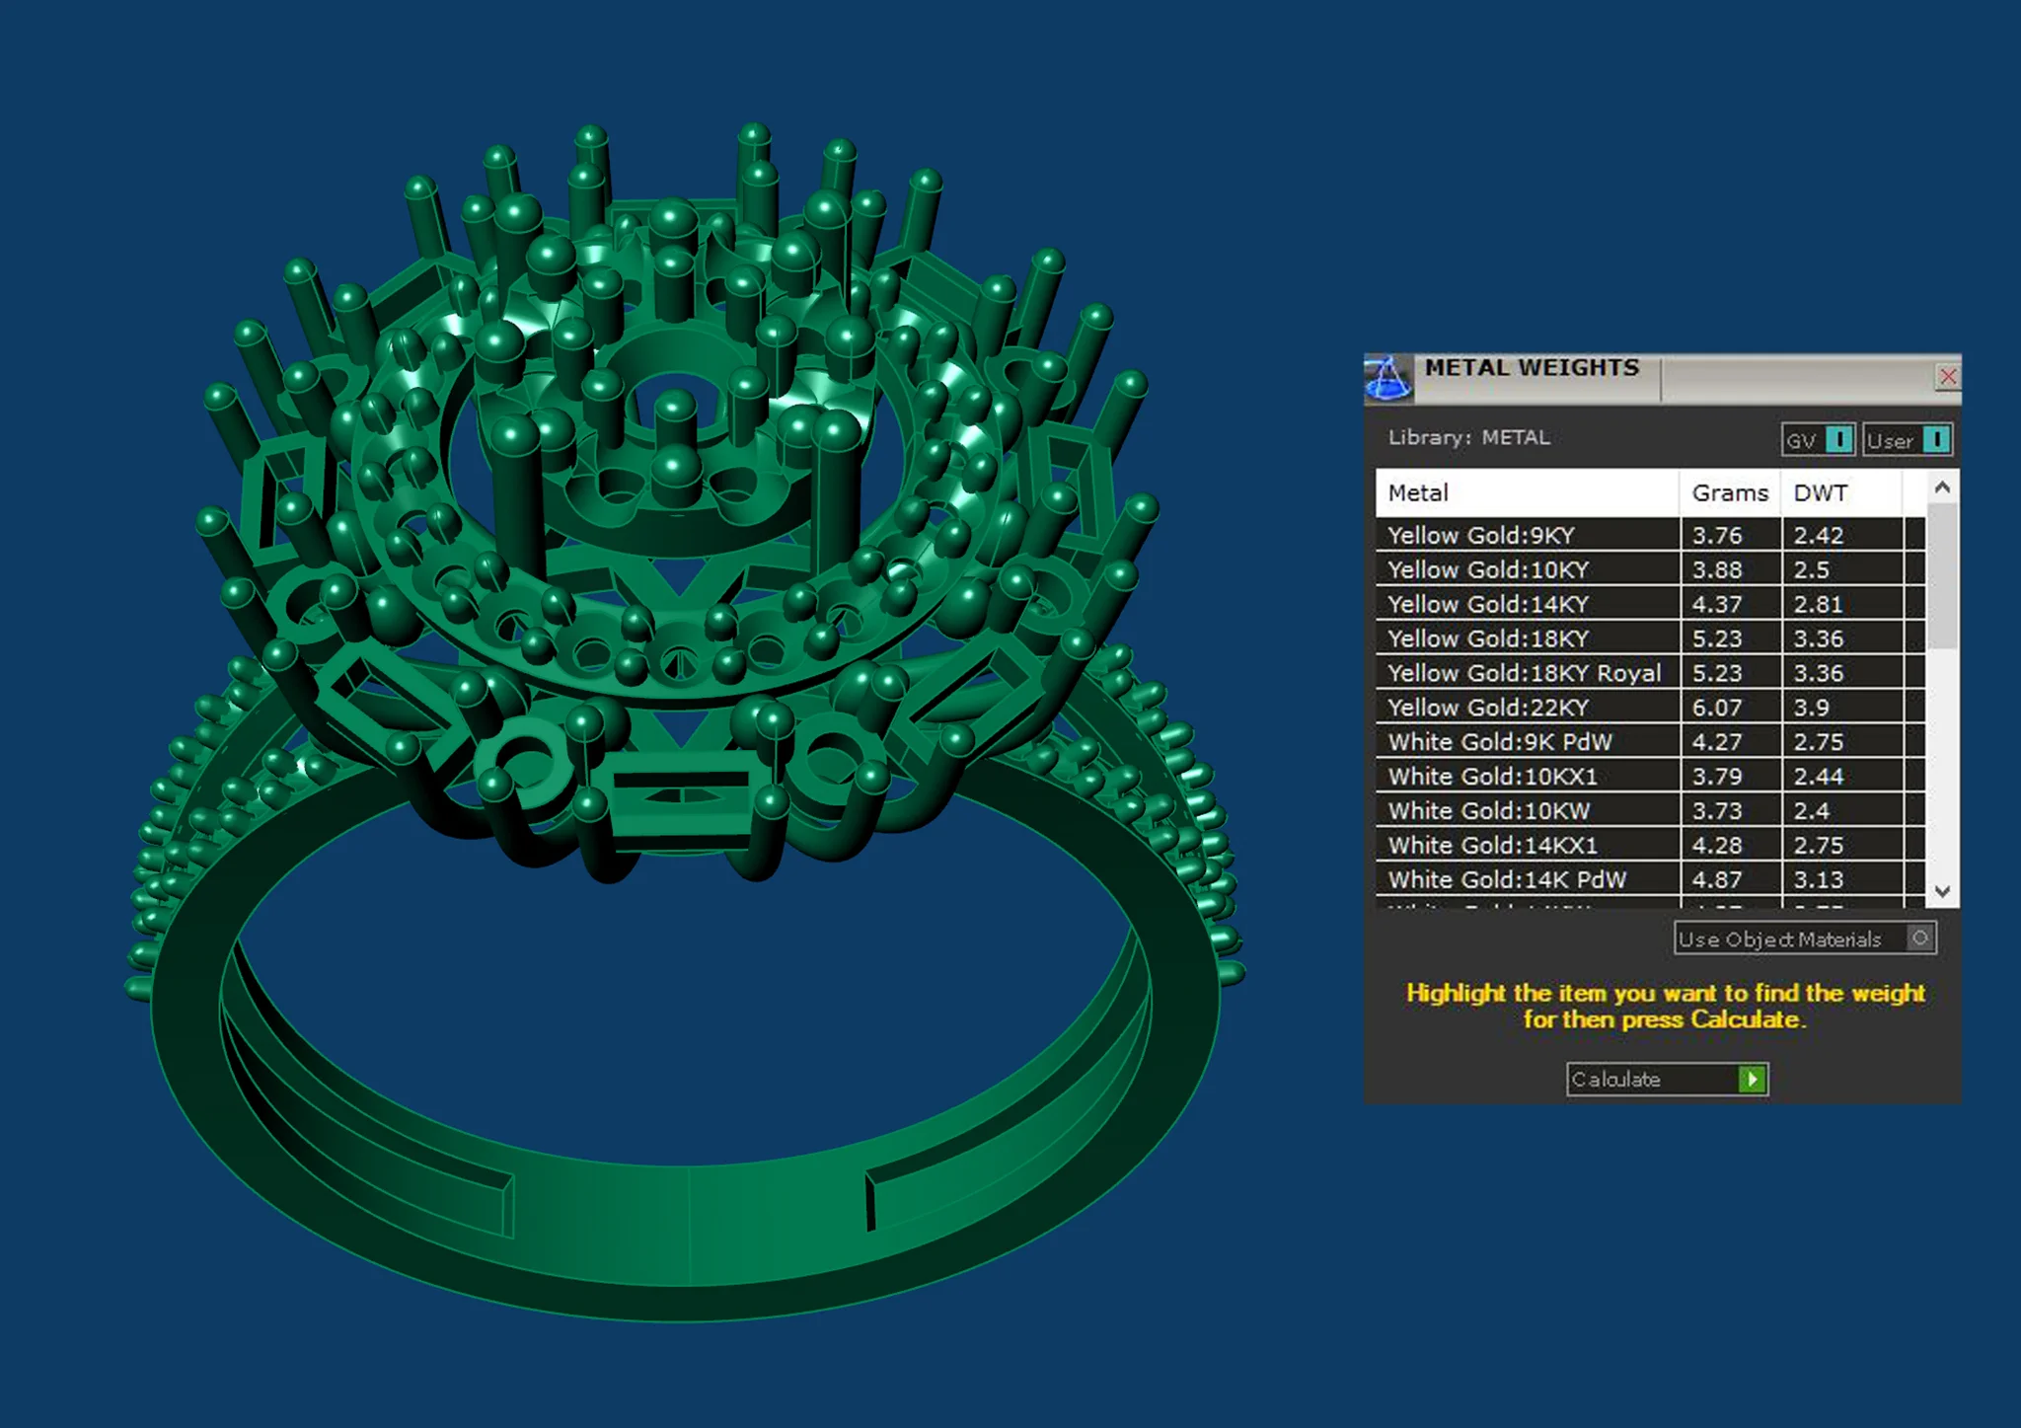Select the Yellow Gold:14KY row
The height and width of the screenshot is (1428, 2021).
[x=1650, y=604]
